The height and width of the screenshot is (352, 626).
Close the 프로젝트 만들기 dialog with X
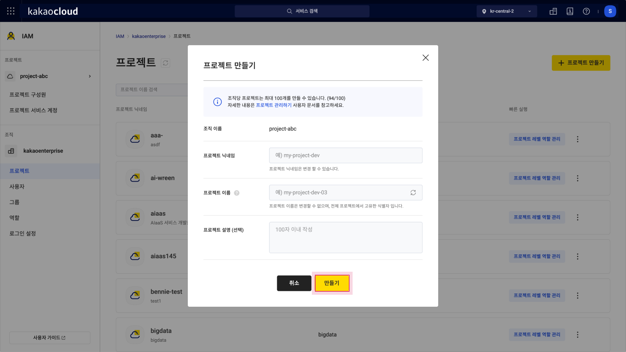[426, 58]
